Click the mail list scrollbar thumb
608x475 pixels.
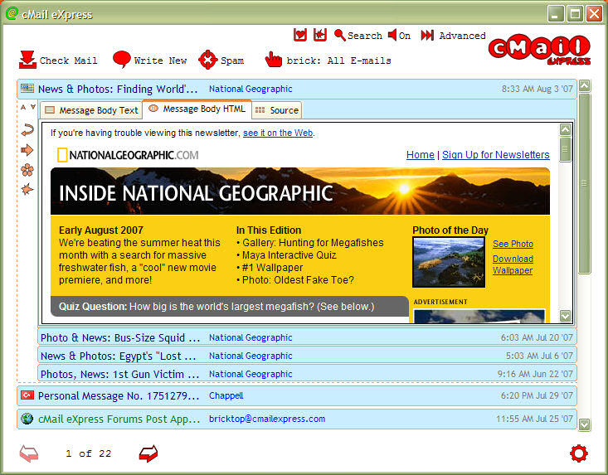pos(584,183)
